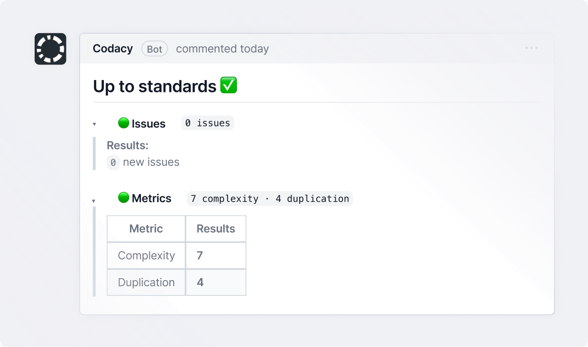The height and width of the screenshot is (347, 588).
Task: Click the '7 complexity · 4 duplication' badge
Action: [270, 198]
